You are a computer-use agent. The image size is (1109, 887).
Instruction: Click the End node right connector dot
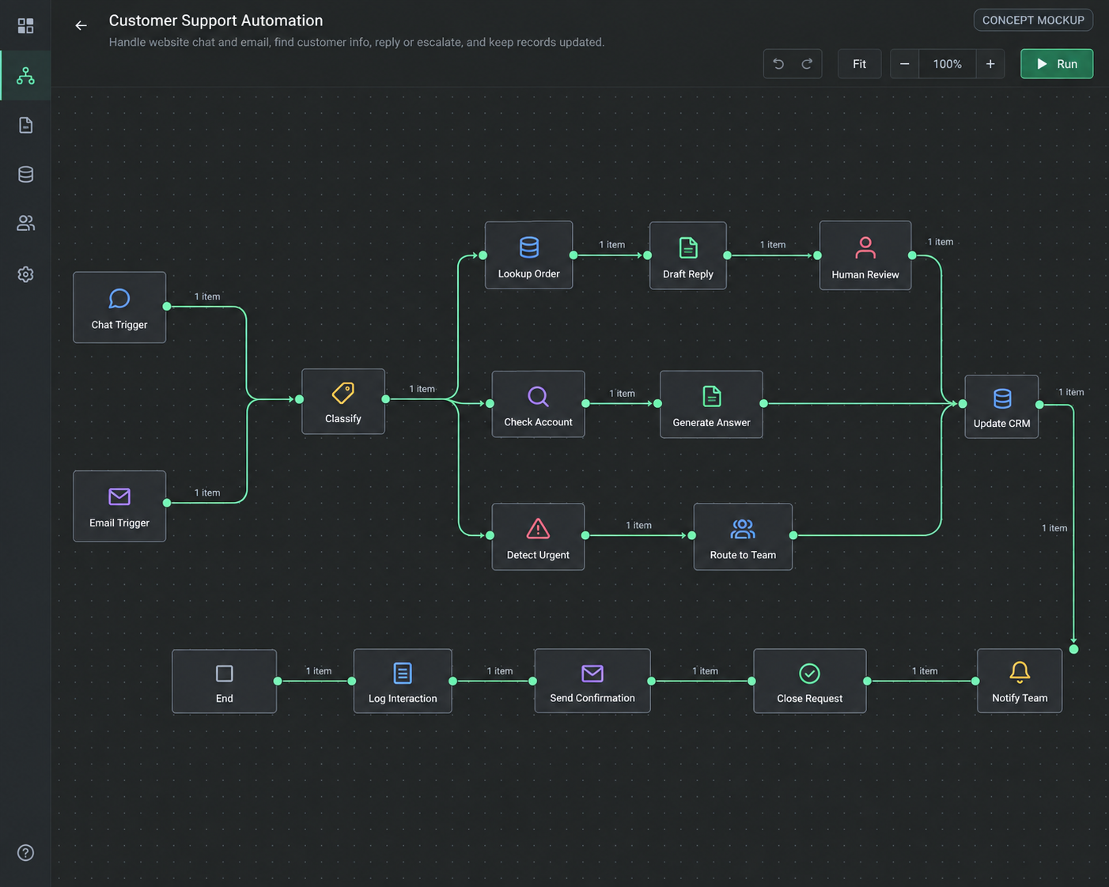(x=278, y=681)
